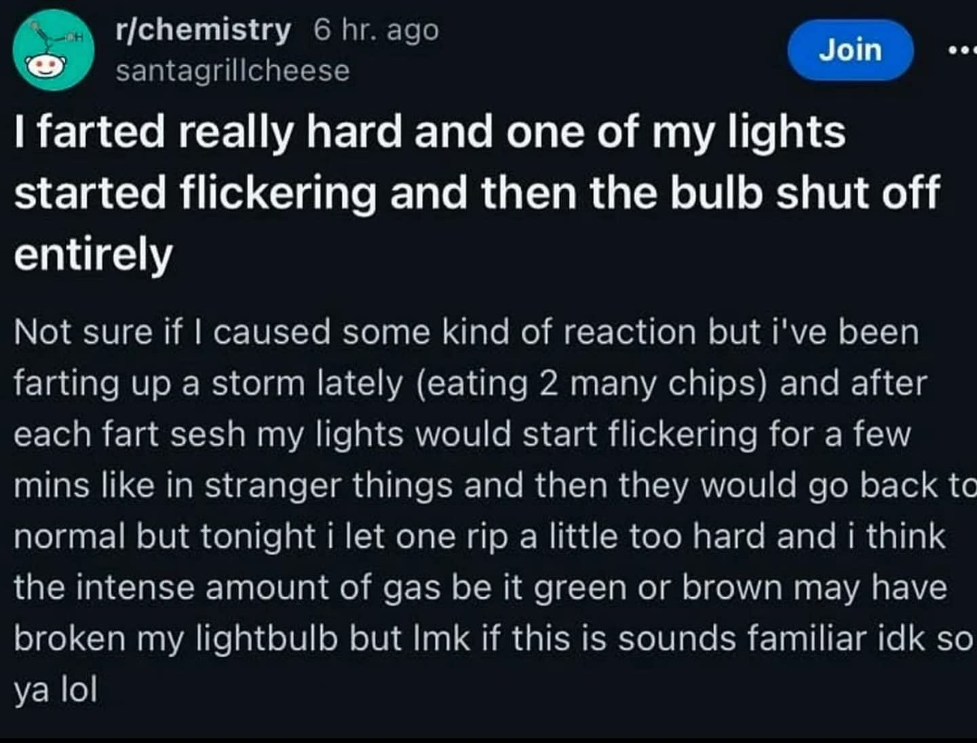Go to the r/chemistry subreddit link
977x743 pixels.
tap(202, 31)
